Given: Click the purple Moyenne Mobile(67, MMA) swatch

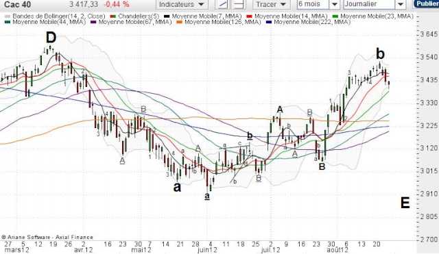Looking at the screenshot, I should coord(93,22).
